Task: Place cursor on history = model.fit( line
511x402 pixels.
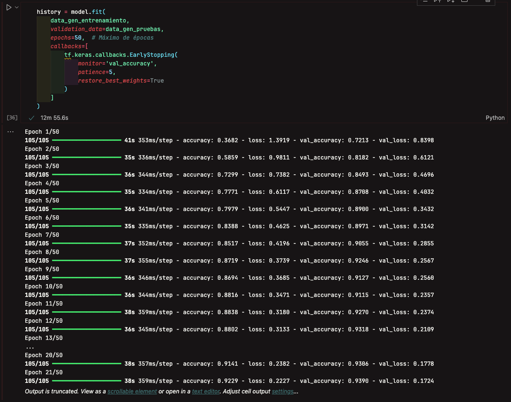Action: (x=71, y=12)
